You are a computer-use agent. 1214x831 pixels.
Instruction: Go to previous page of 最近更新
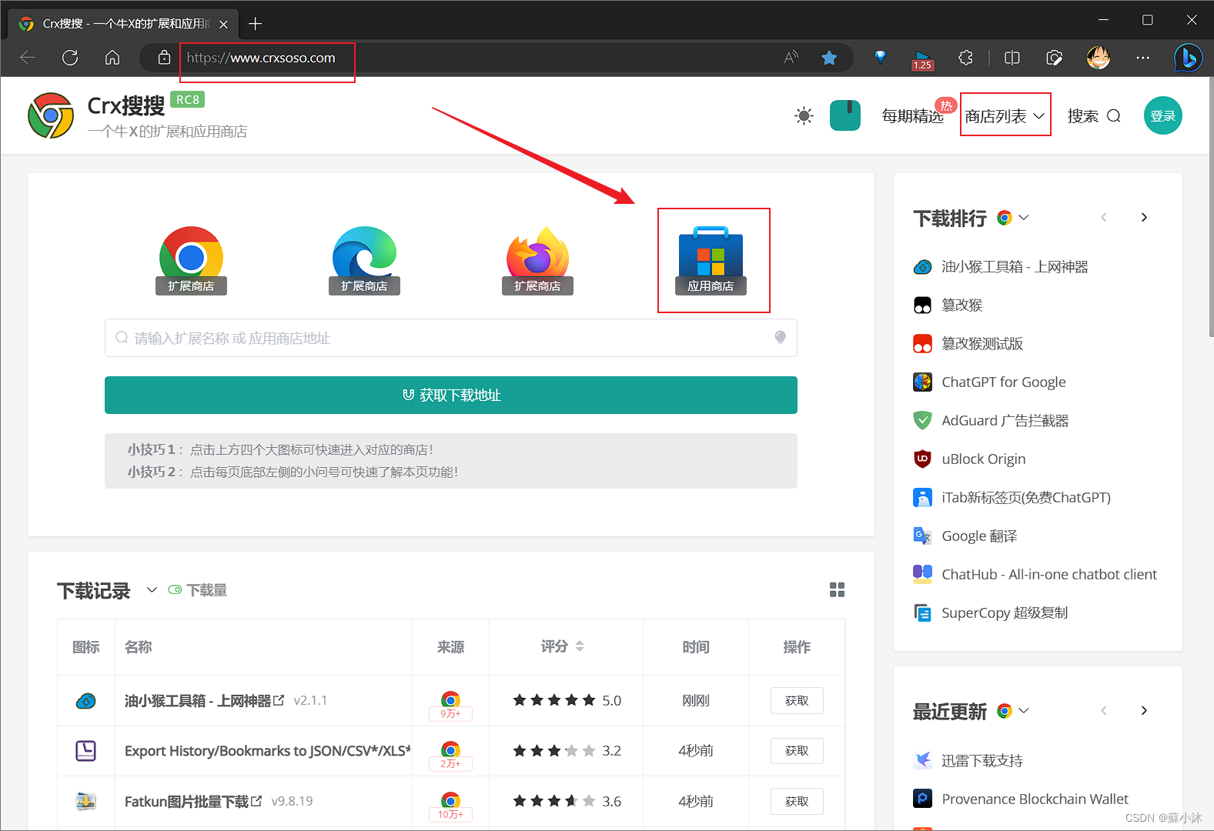(x=1104, y=711)
